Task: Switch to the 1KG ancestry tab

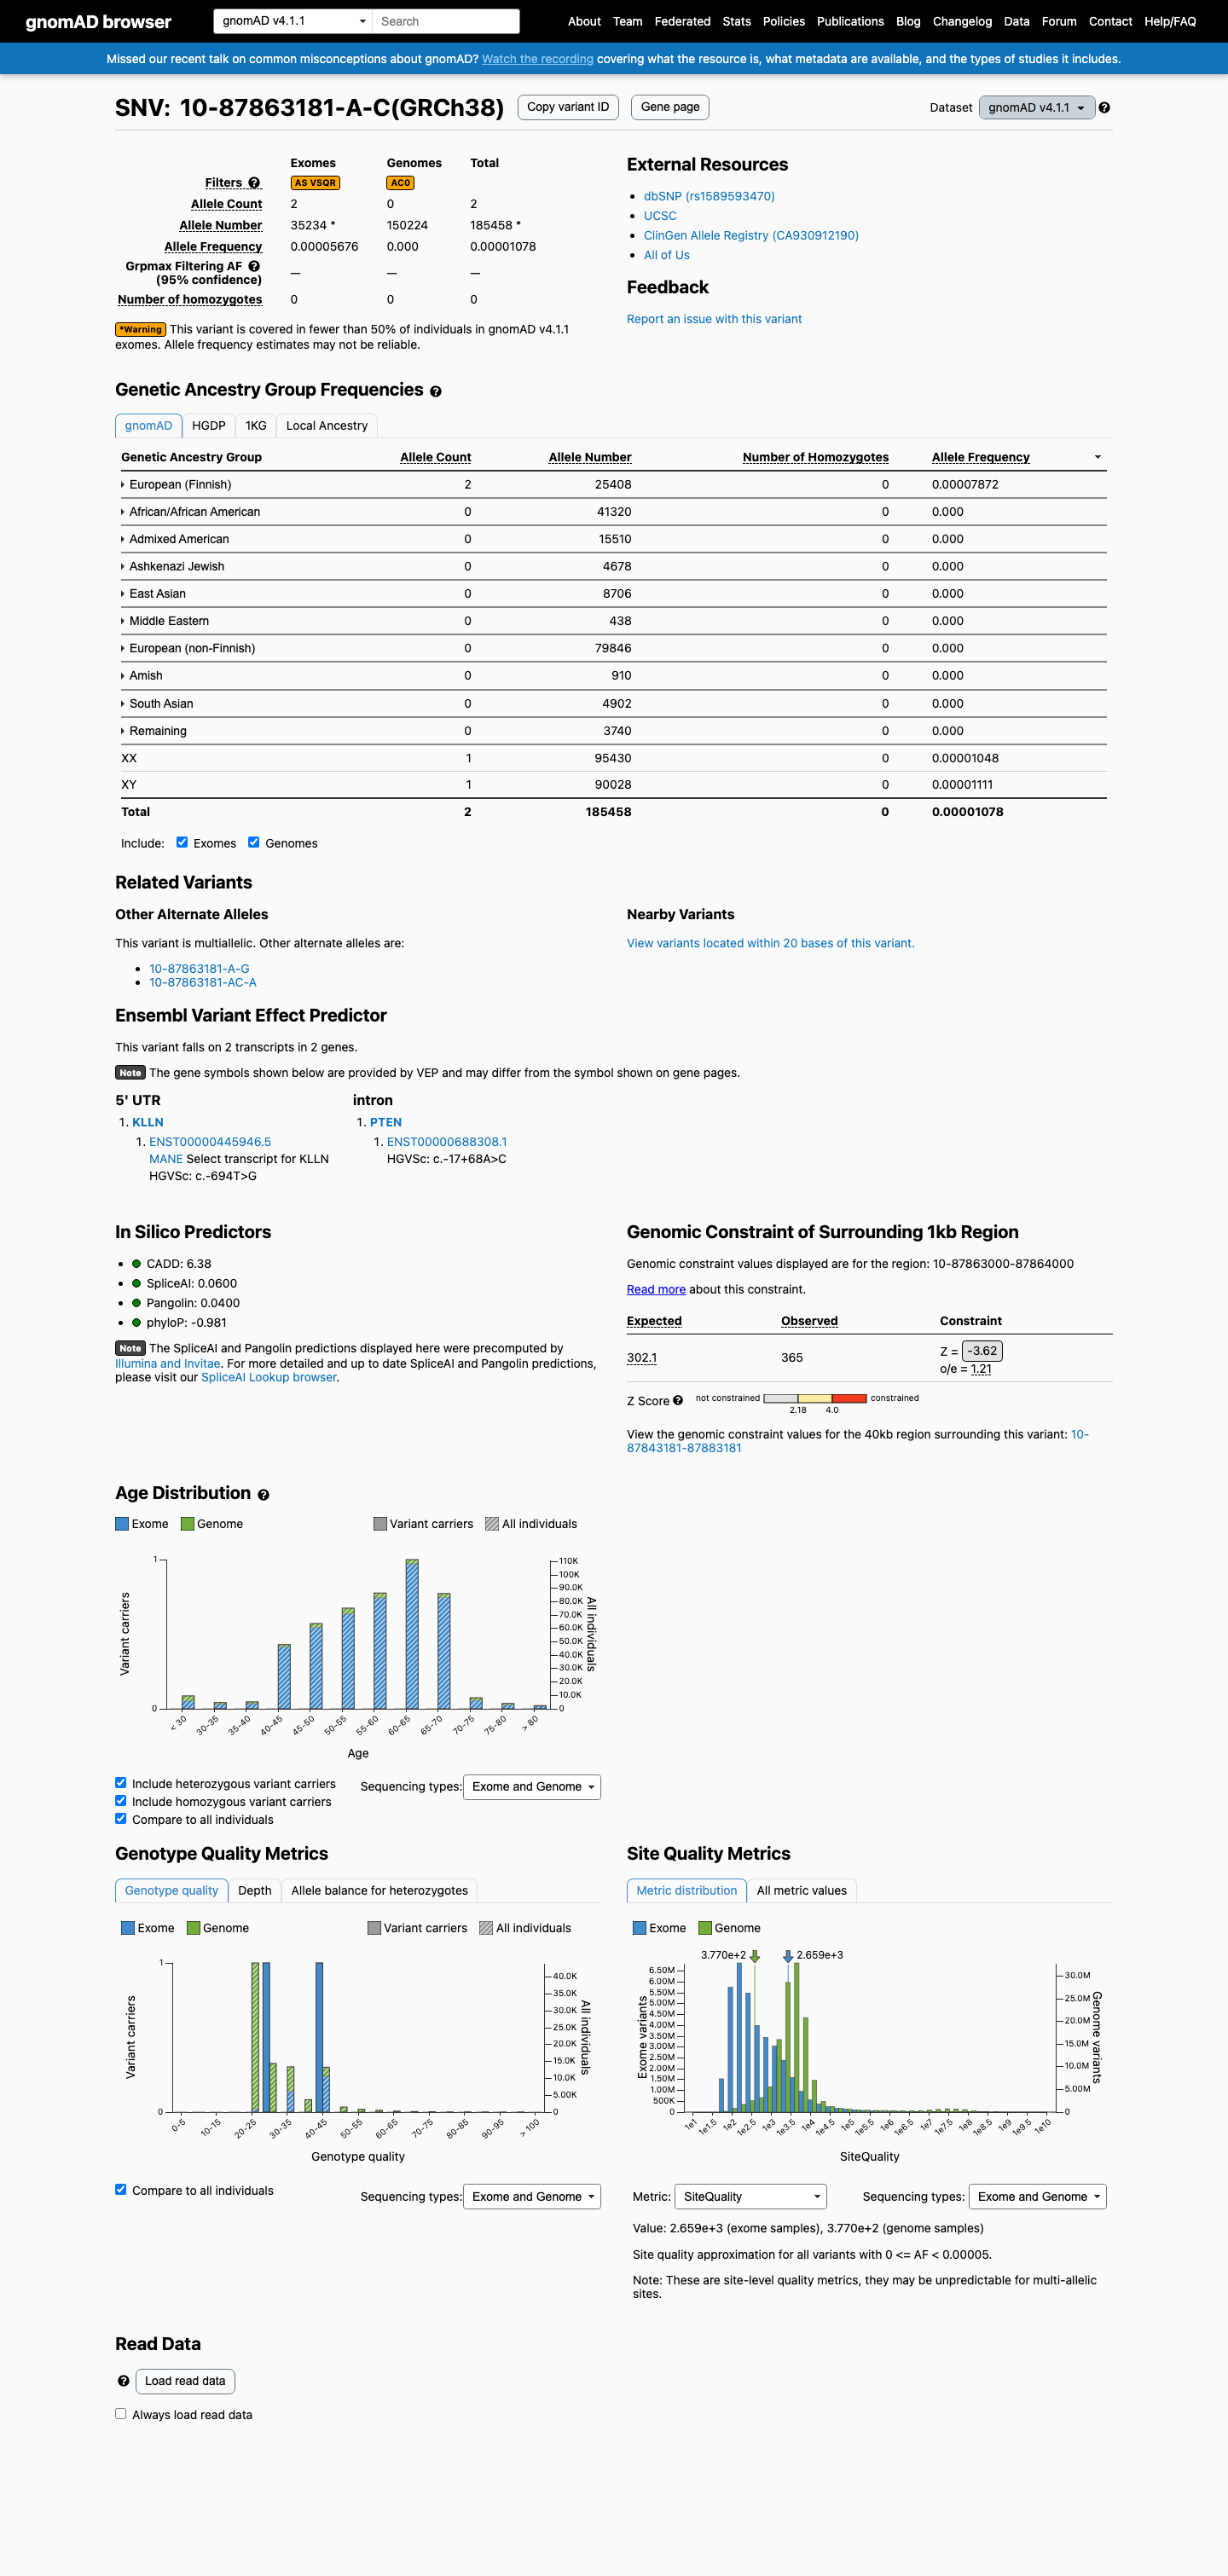Action: [256, 426]
